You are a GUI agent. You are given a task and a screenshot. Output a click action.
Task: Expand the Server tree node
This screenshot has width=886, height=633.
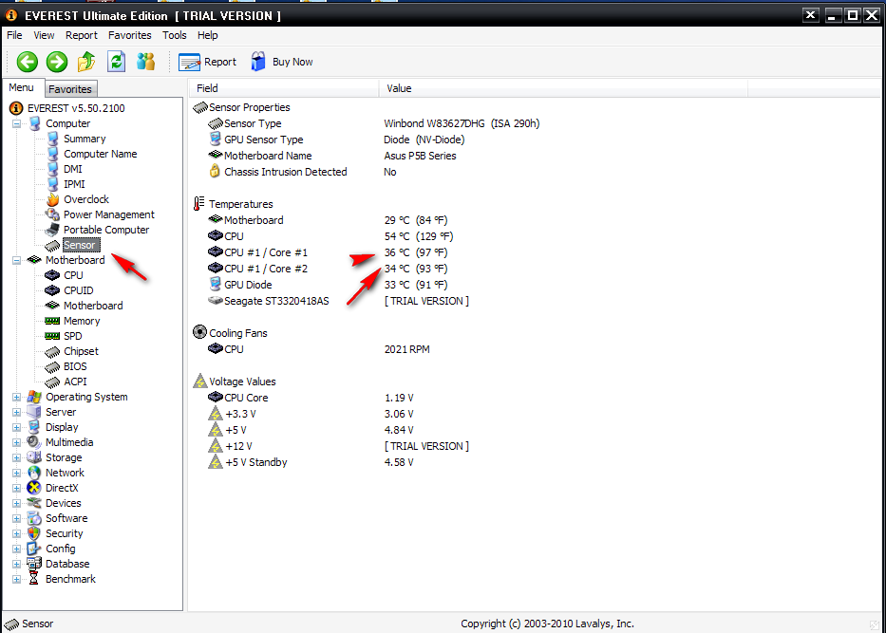16,412
